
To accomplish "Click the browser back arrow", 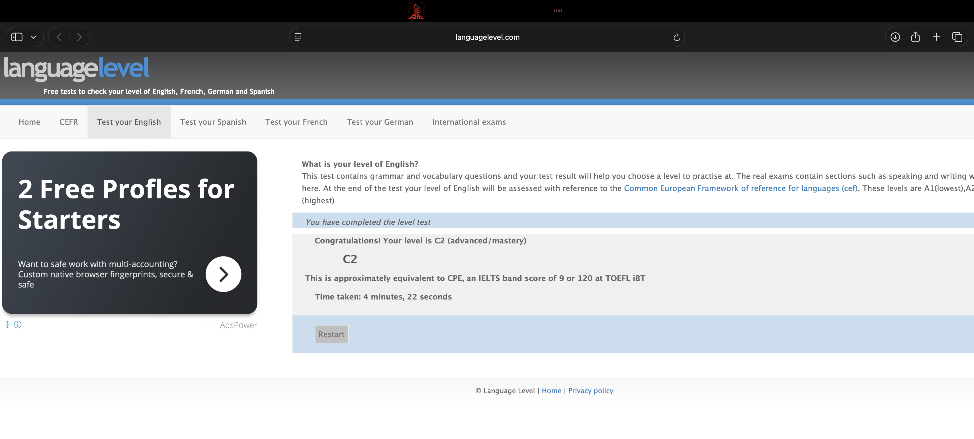I will tap(59, 37).
